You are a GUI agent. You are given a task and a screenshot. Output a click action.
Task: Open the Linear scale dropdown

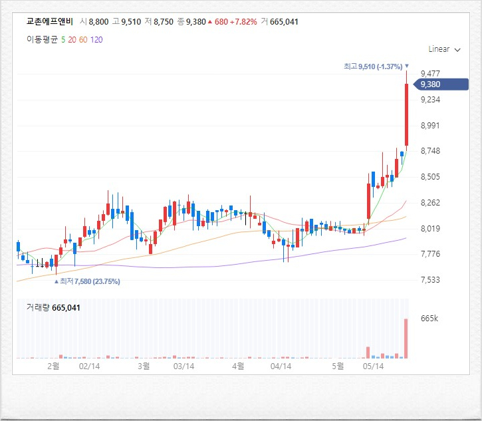point(444,49)
